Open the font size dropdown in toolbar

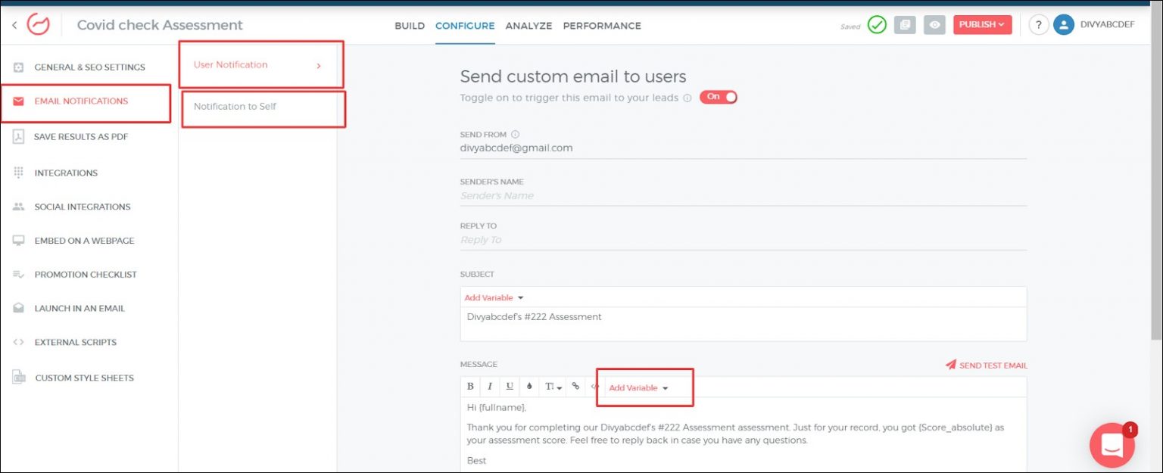click(553, 387)
